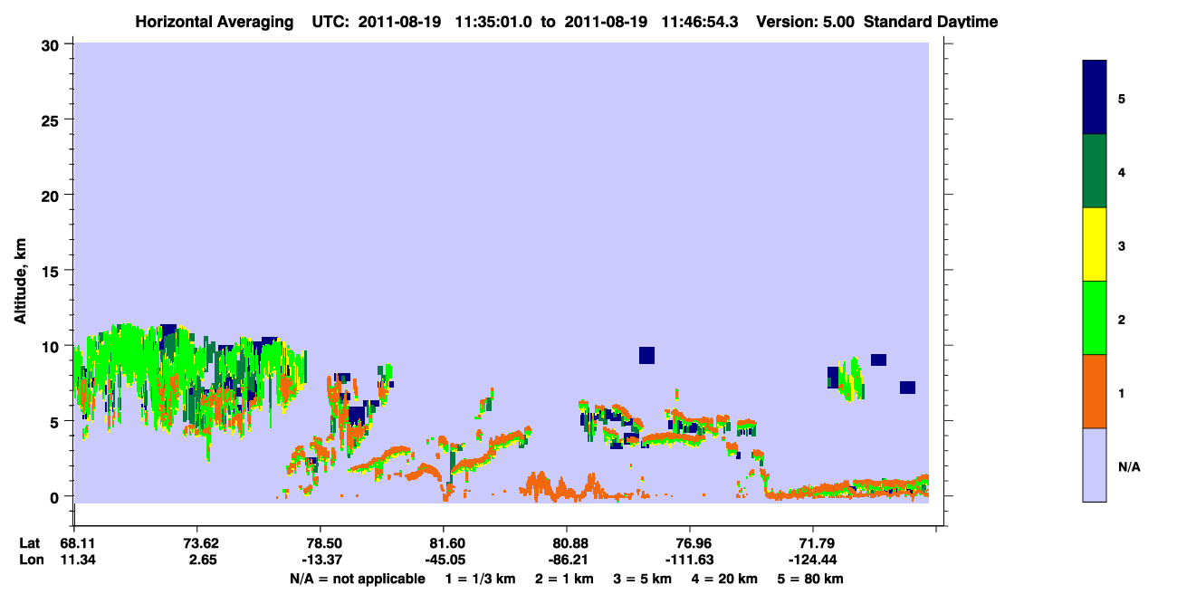Viewport: 1177px width, 604px height.
Task: Click the dark green color bar segment for 4
Action: coord(1095,171)
